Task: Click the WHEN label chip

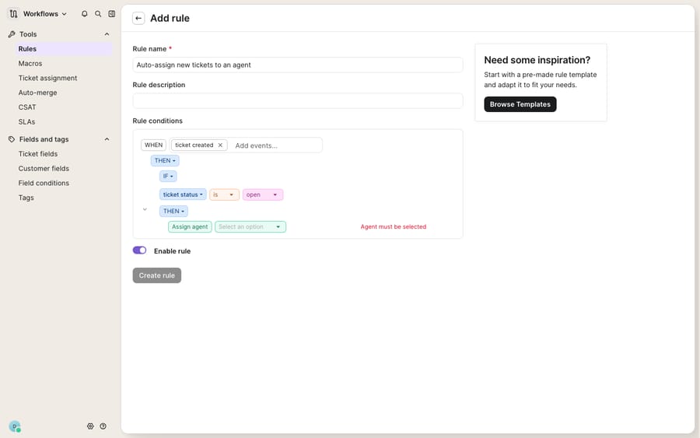Action: tap(153, 145)
